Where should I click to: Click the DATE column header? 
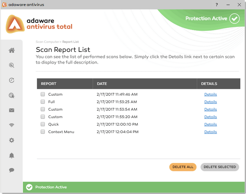tap(145, 84)
